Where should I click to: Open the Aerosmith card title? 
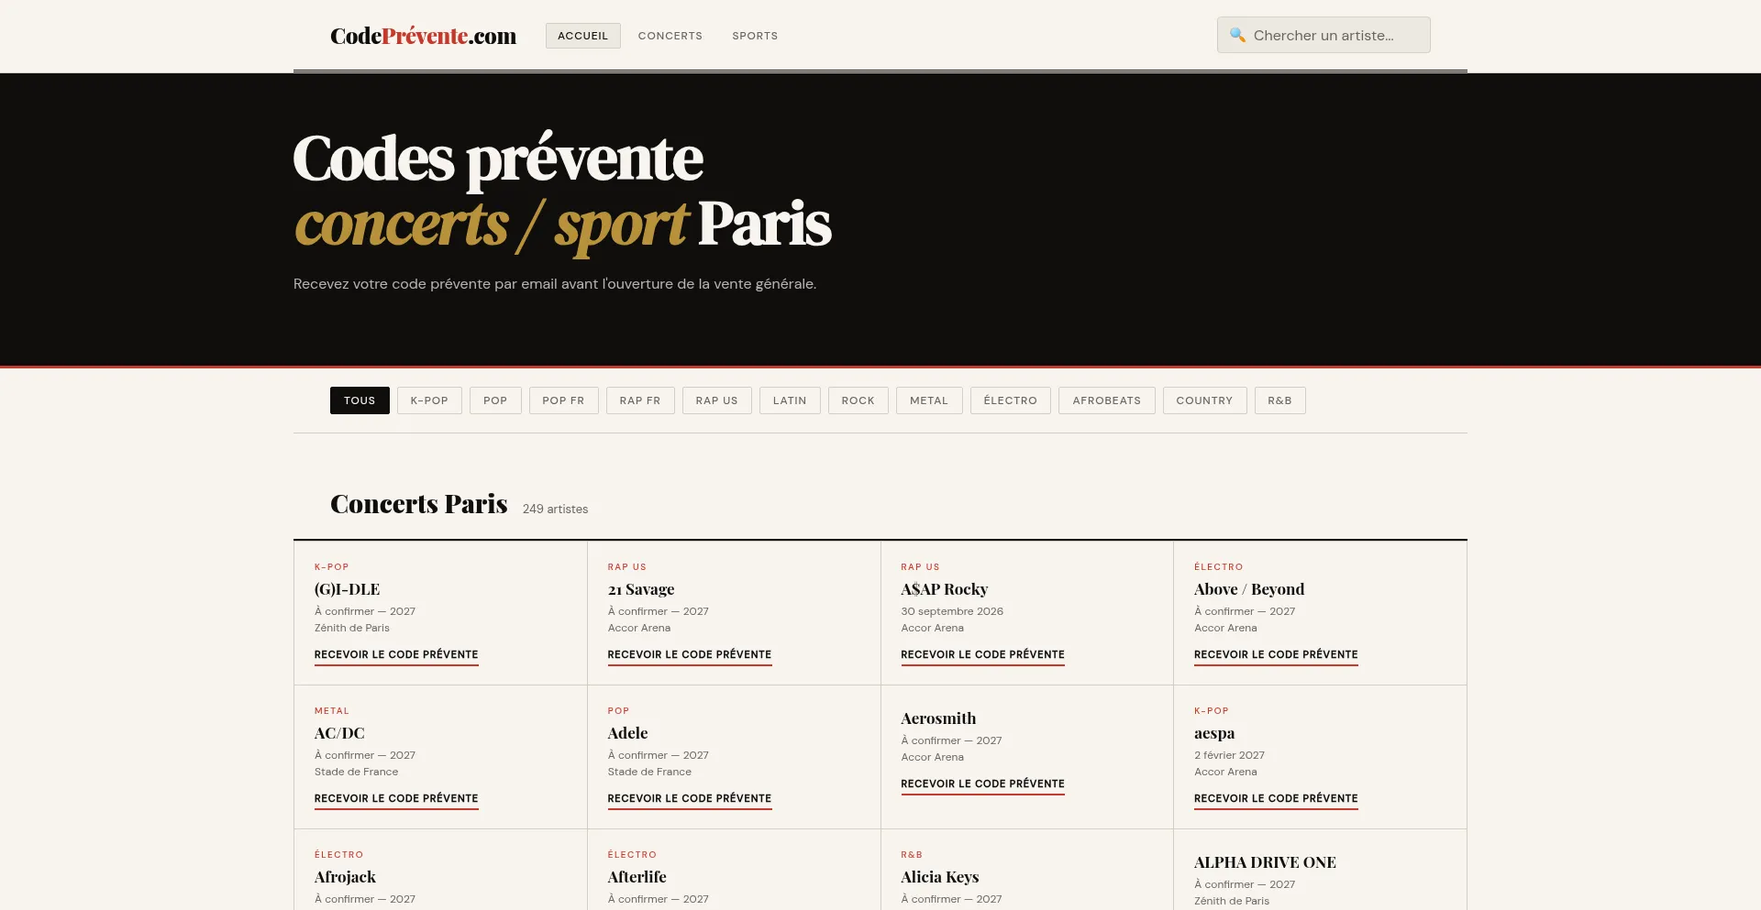[938, 718]
